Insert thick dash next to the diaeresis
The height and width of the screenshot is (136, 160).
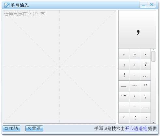[145, 107]
